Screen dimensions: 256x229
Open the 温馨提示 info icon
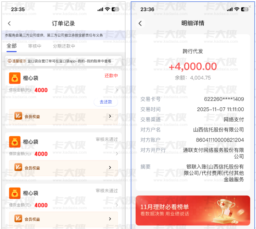coord(10,61)
